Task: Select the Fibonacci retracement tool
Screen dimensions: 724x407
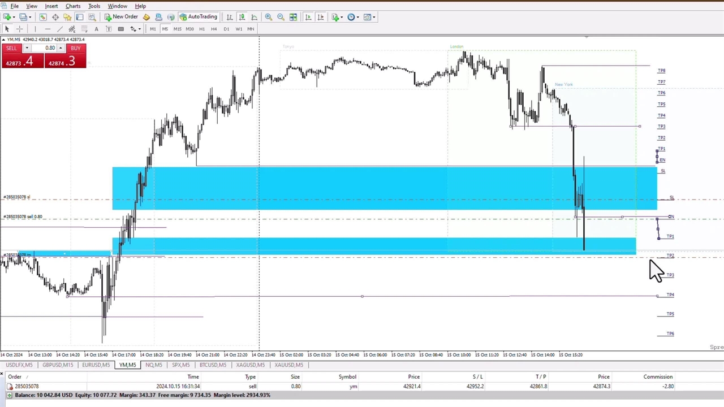Action: [84, 29]
